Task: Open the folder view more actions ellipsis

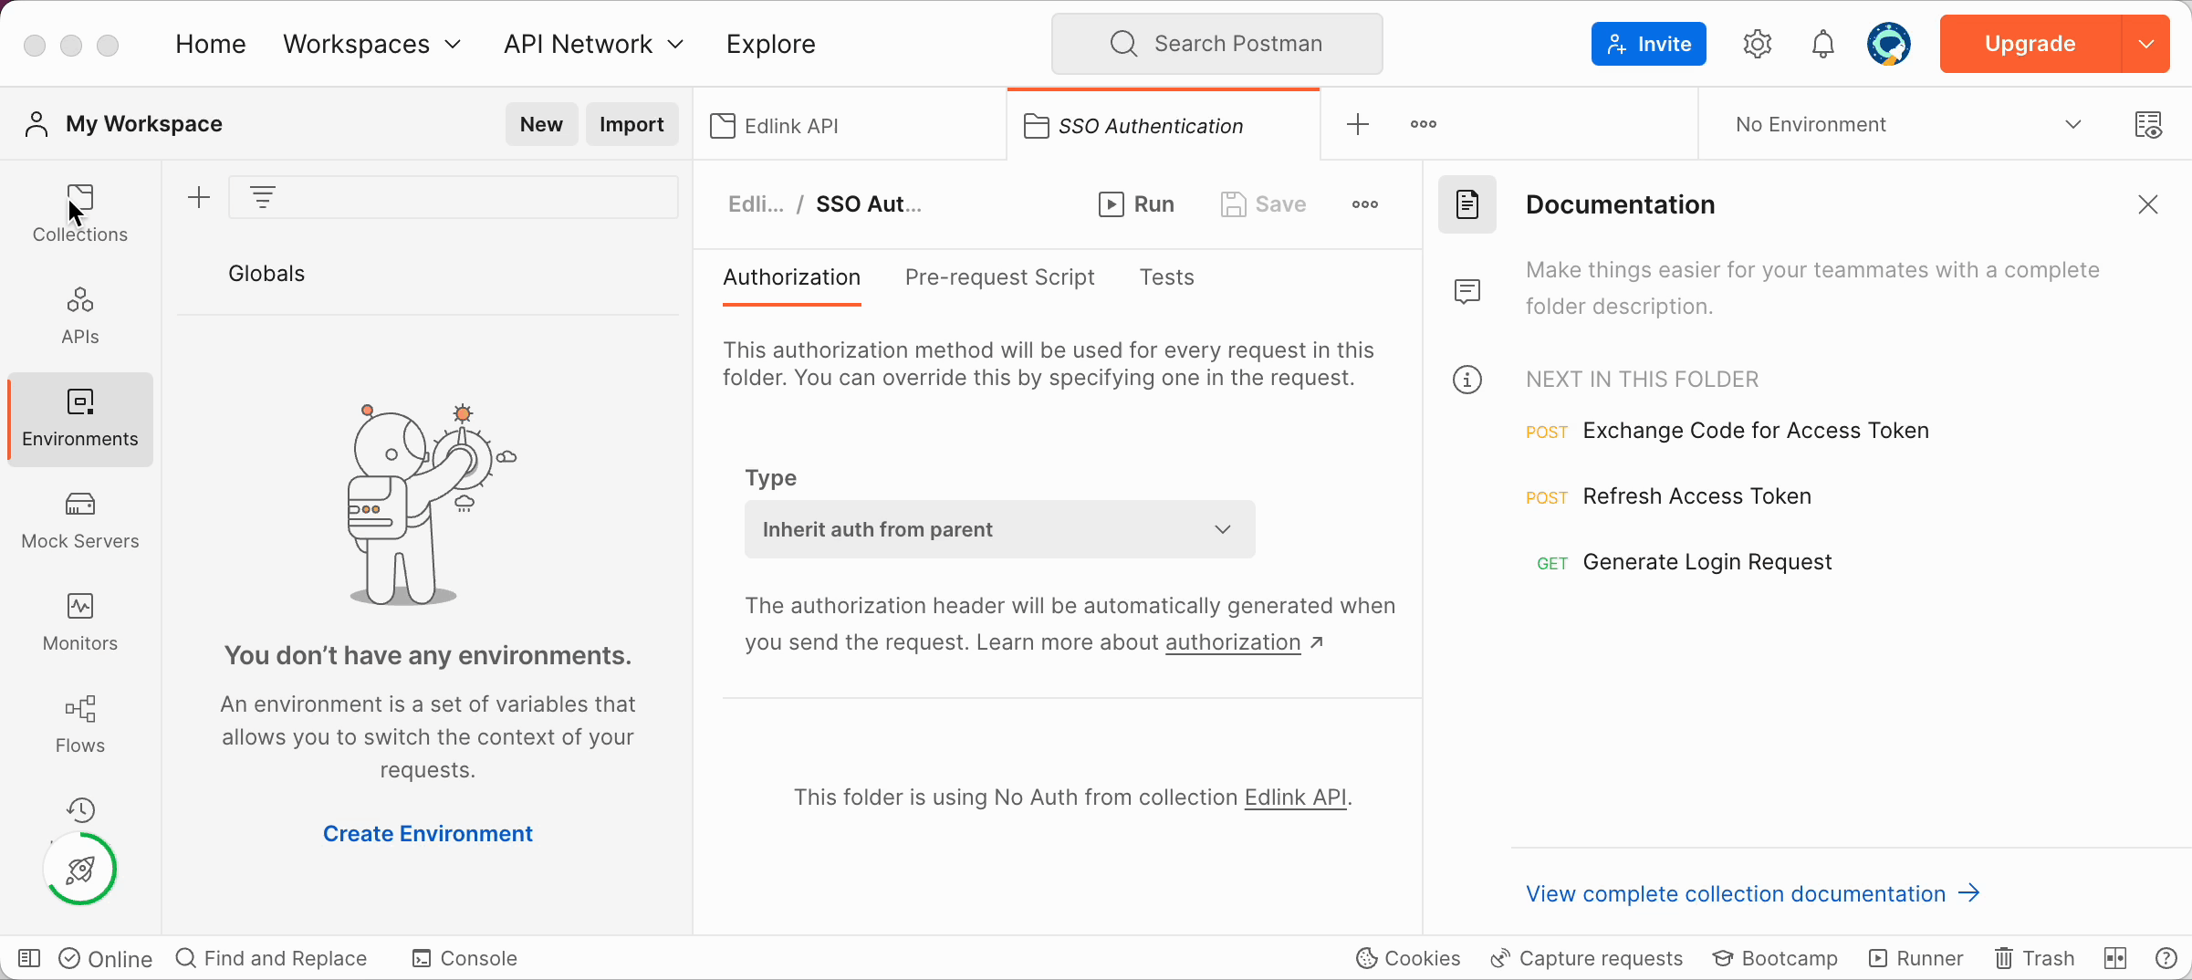Action: [x=1364, y=204]
